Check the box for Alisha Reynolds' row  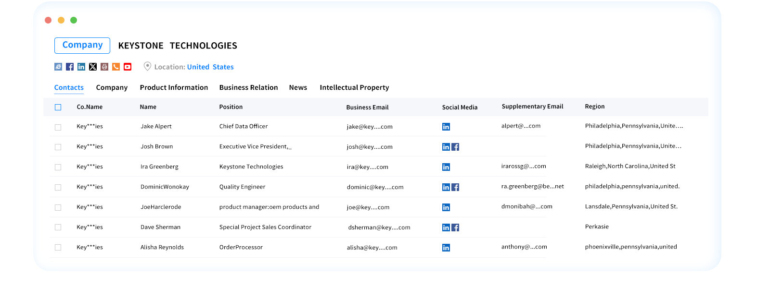coord(58,248)
